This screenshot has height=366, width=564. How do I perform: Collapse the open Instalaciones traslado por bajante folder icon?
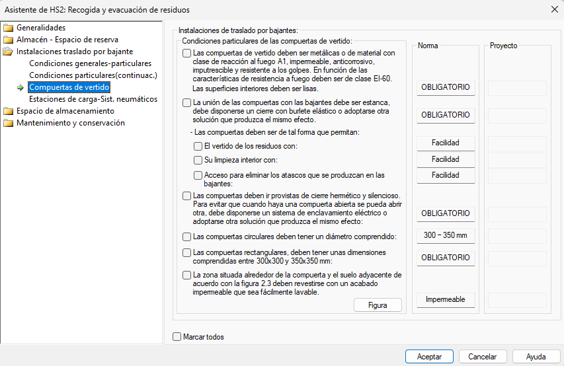[9, 52]
